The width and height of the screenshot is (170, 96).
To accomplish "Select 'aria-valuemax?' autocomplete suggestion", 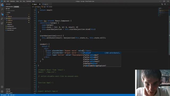I will (x=102, y=55).
